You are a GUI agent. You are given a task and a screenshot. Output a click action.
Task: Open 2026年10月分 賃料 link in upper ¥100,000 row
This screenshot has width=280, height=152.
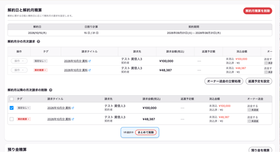click(x=76, y=61)
